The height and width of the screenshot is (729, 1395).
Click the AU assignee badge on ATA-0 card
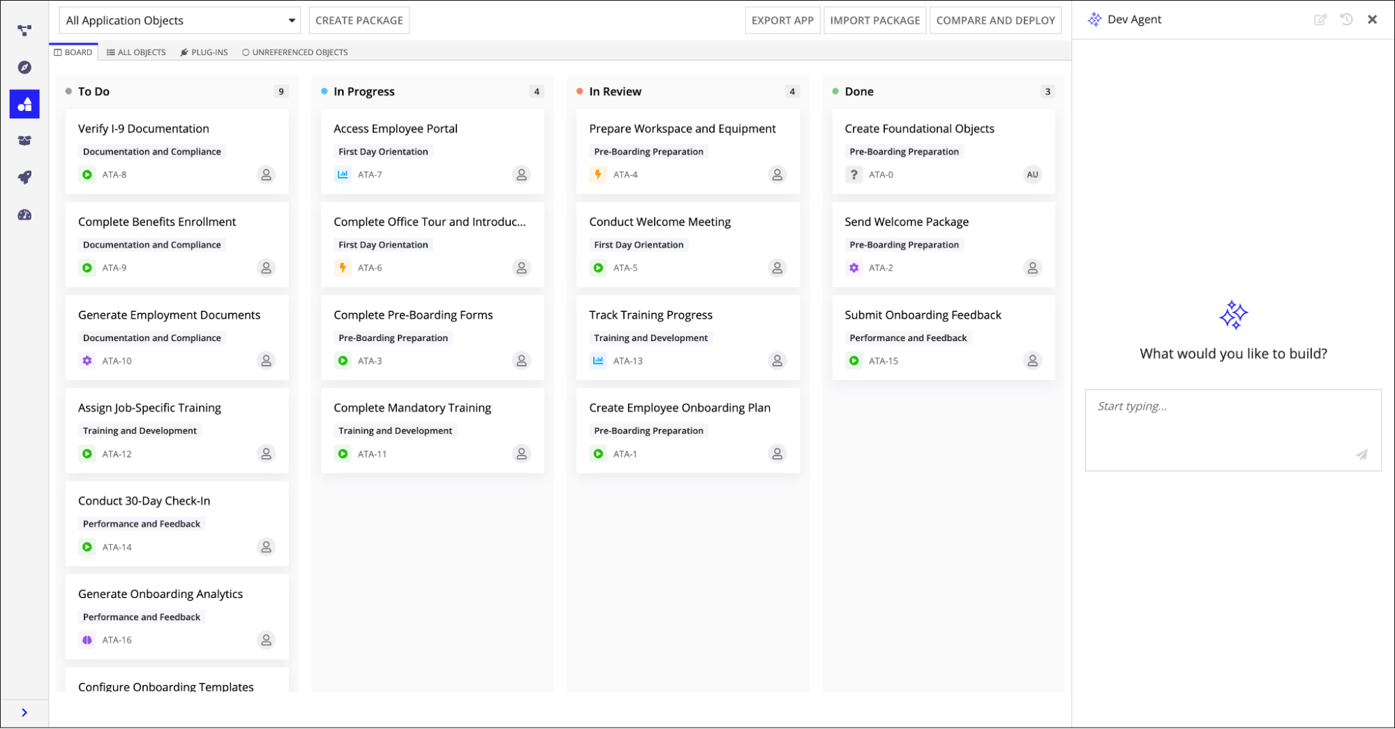pos(1032,174)
